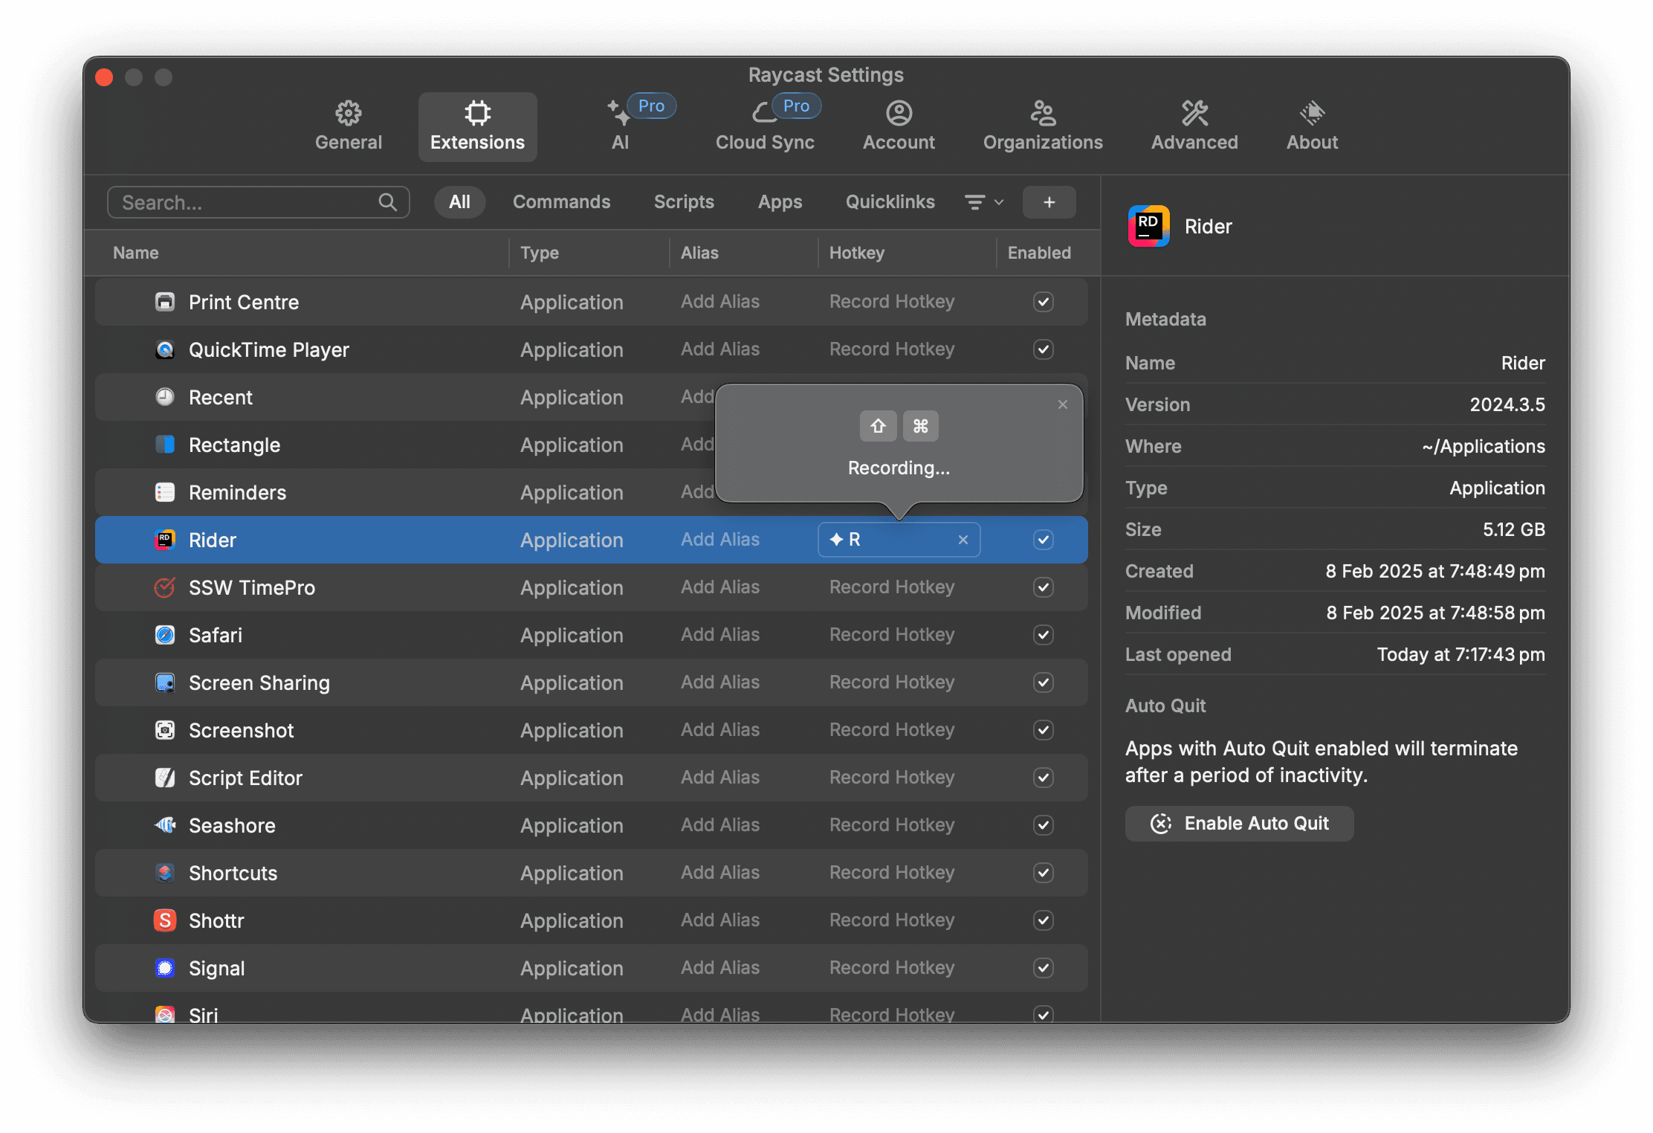Click the search magnifier icon
1653x1133 pixels.
pyautogui.click(x=387, y=202)
